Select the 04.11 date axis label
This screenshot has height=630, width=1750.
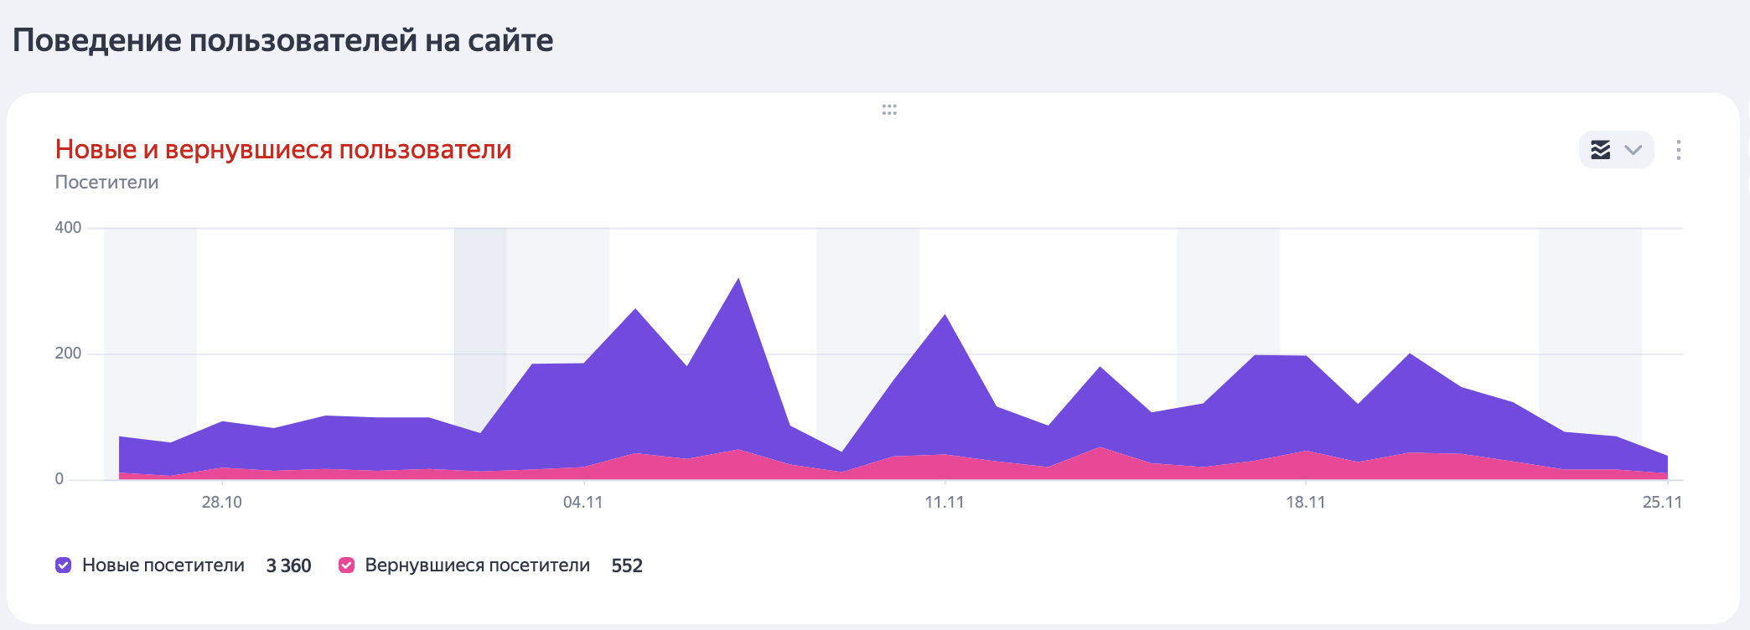[582, 502]
